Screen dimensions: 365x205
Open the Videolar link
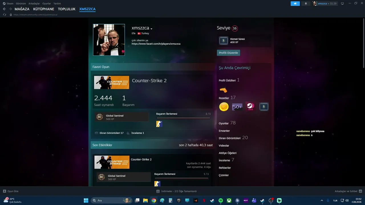click(224, 145)
